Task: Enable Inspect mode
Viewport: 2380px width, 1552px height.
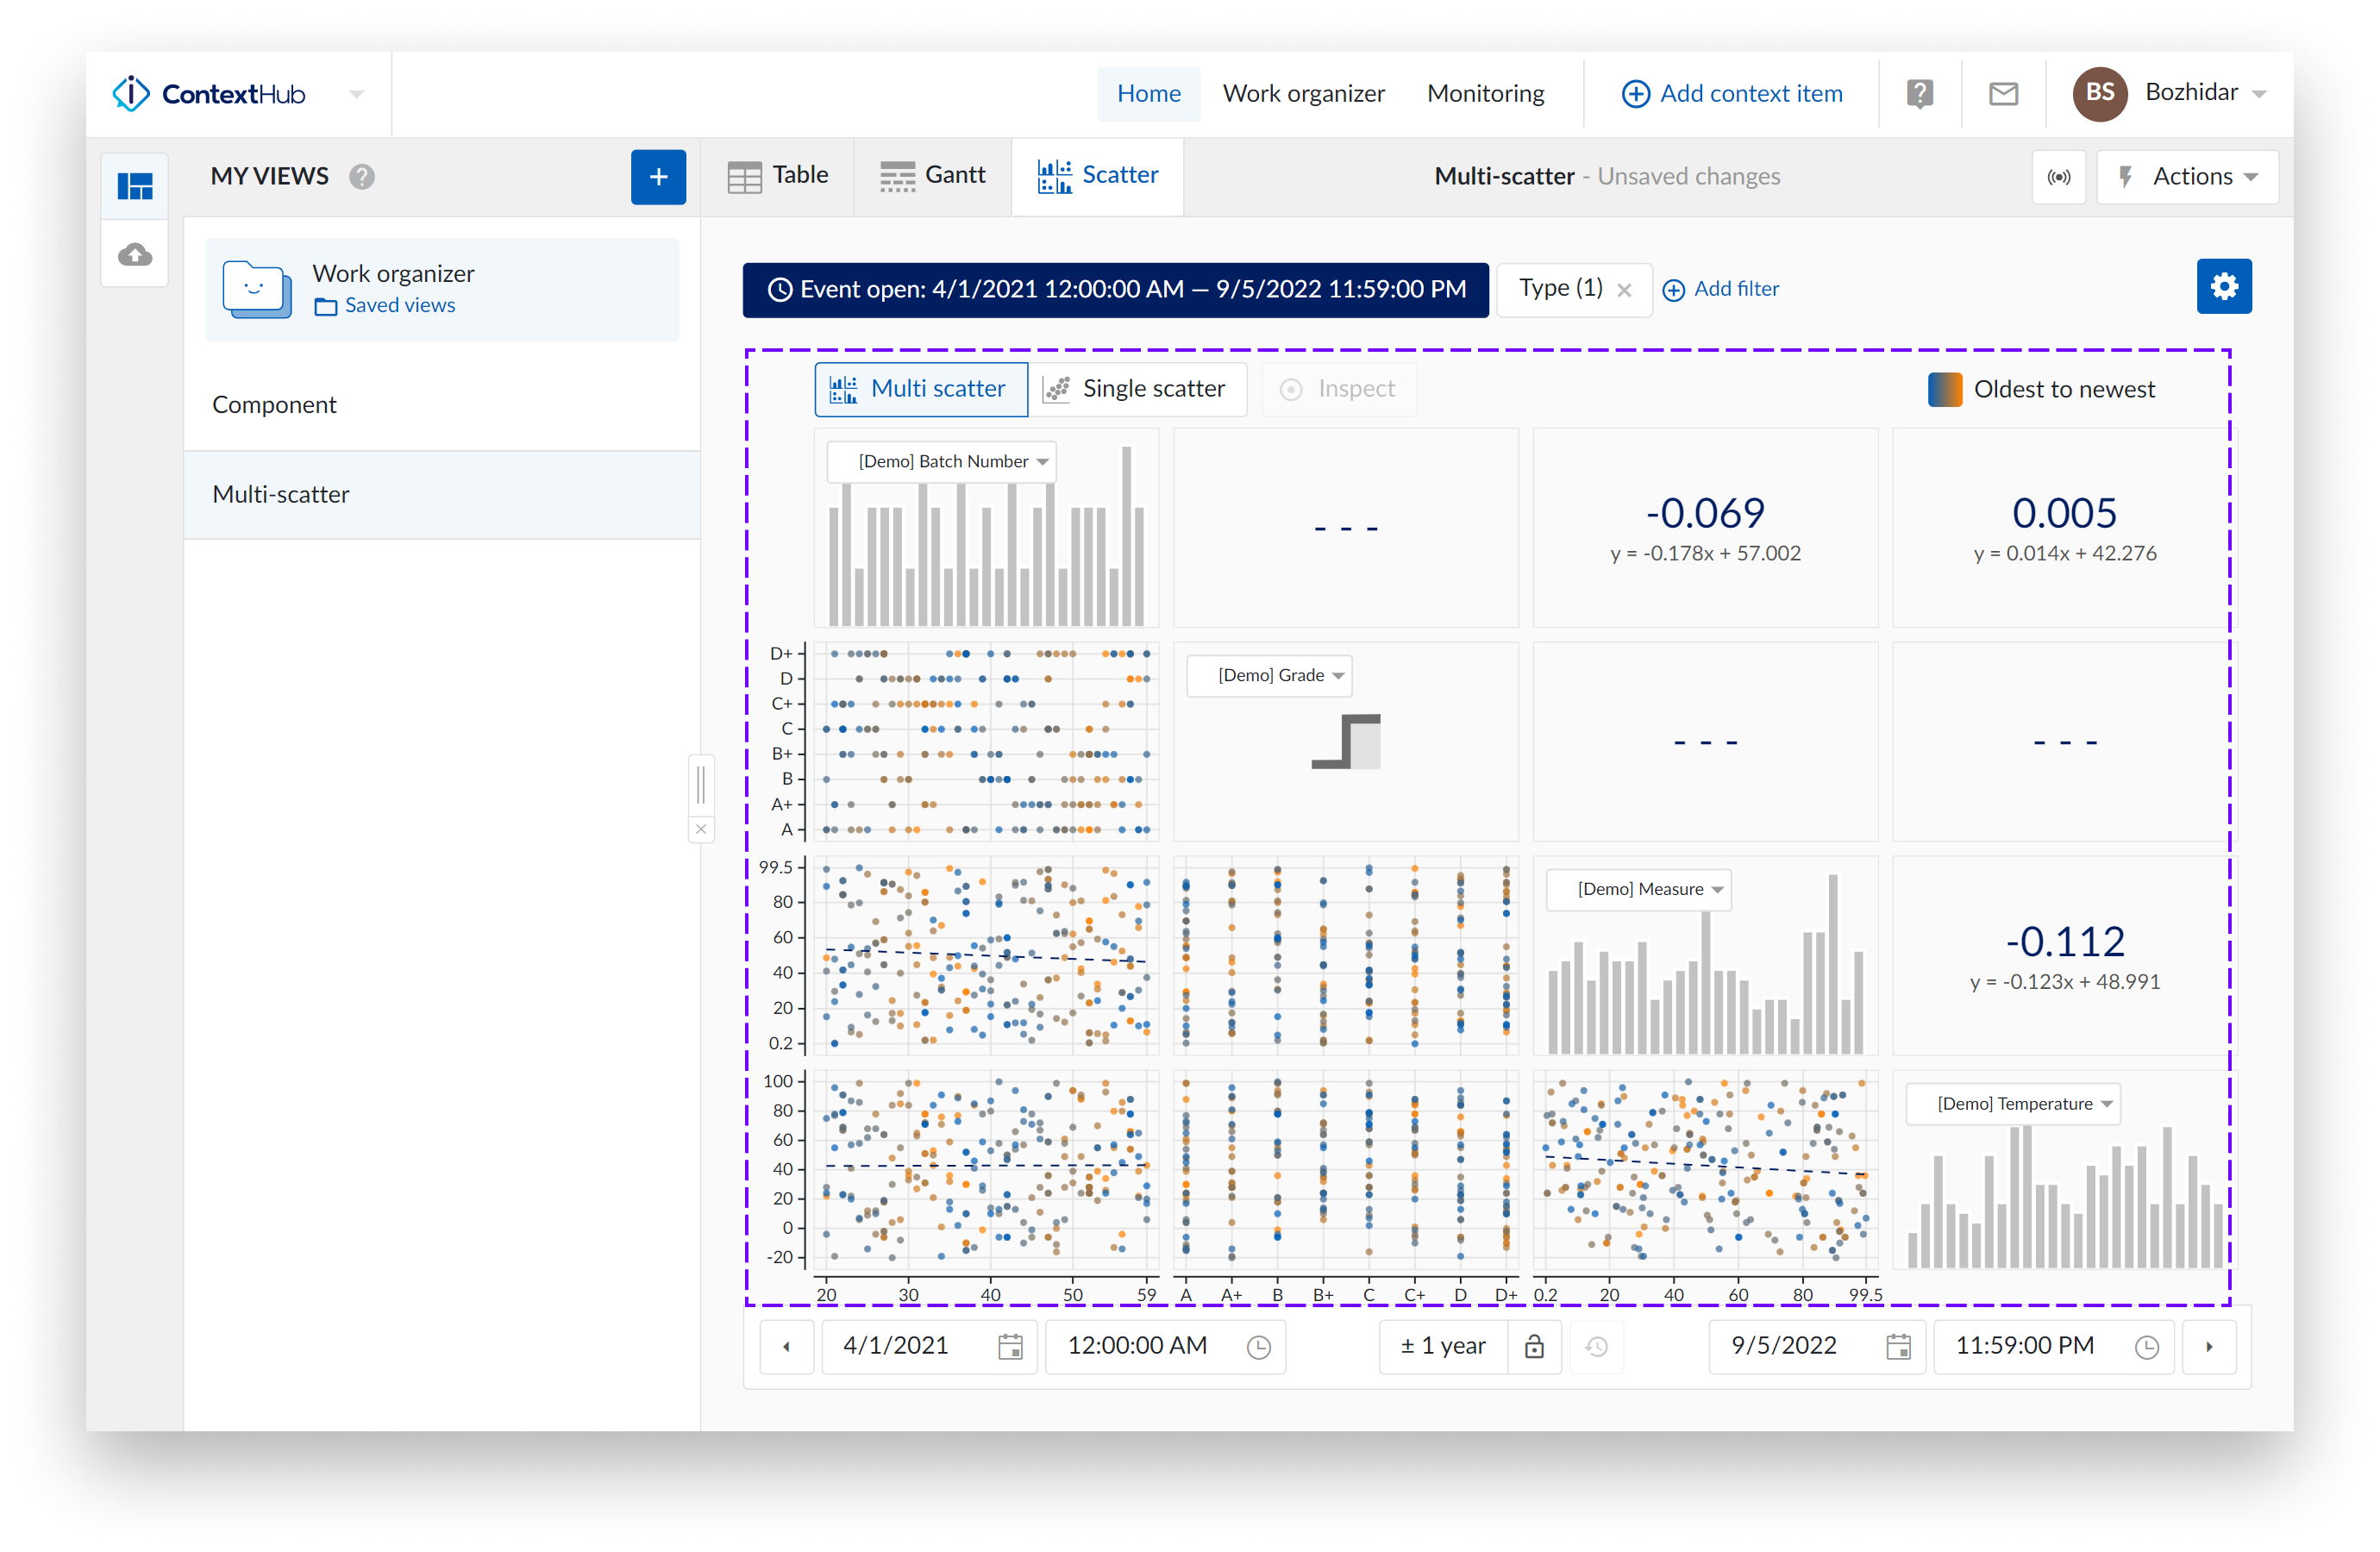Action: 1339,389
